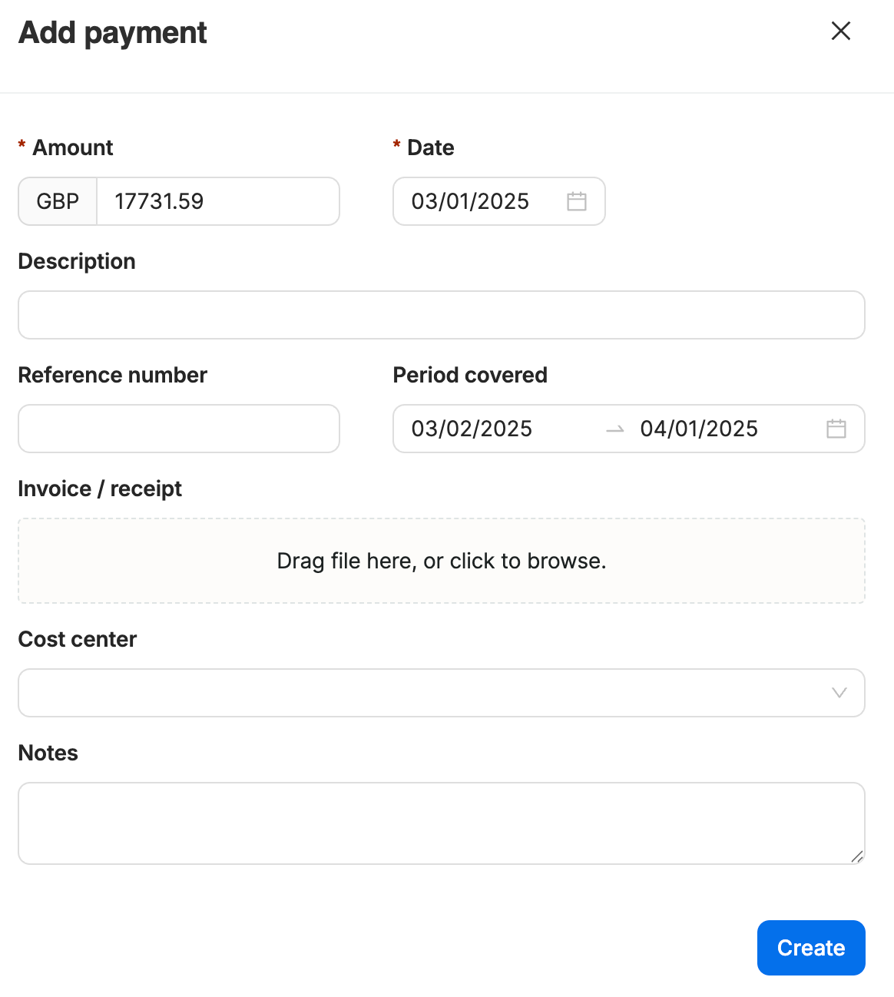894x997 pixels.
Task: Browse for an invoice file to upload
Action: (x=441, y=561)
